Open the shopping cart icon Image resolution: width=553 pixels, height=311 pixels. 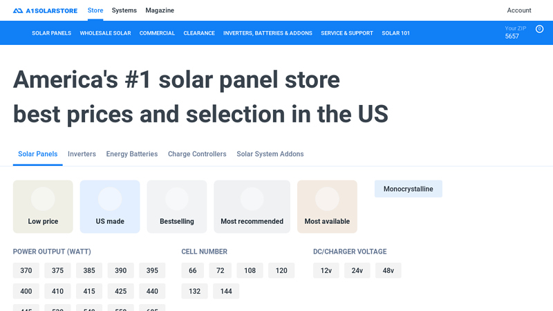tap(539, 29)
